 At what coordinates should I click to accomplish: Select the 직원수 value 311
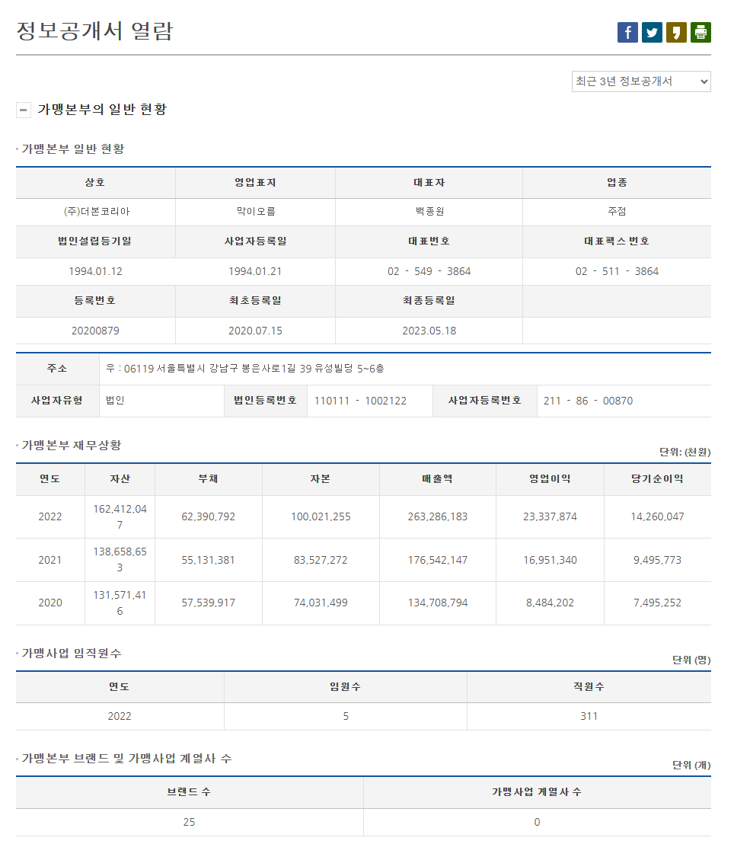(589, 716)
